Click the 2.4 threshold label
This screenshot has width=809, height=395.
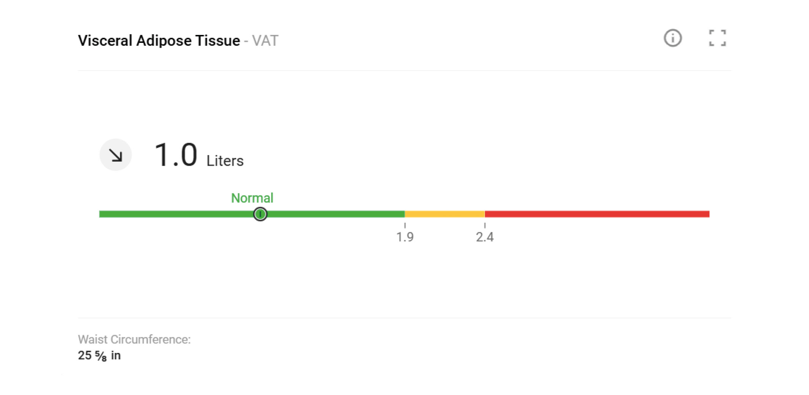point(485,237)
